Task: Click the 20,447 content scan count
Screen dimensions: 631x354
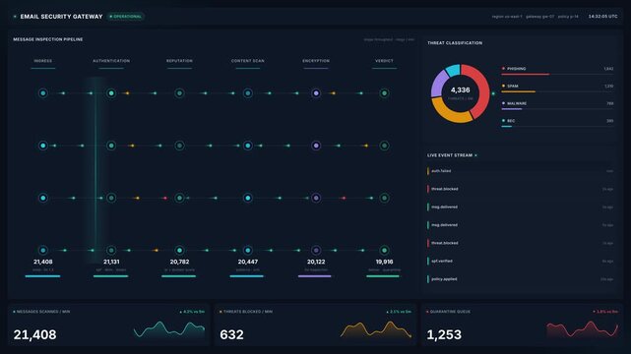Action: (x=248, y=262)
